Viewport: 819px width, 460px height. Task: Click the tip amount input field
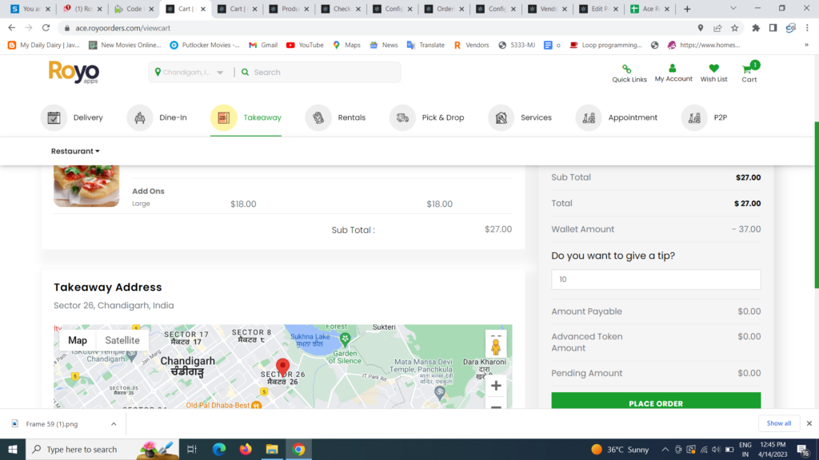point(656,280)
